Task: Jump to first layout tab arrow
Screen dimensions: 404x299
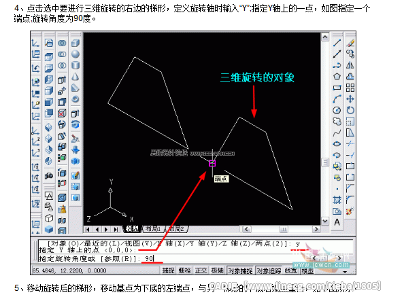Action: [x=88, y=229]
